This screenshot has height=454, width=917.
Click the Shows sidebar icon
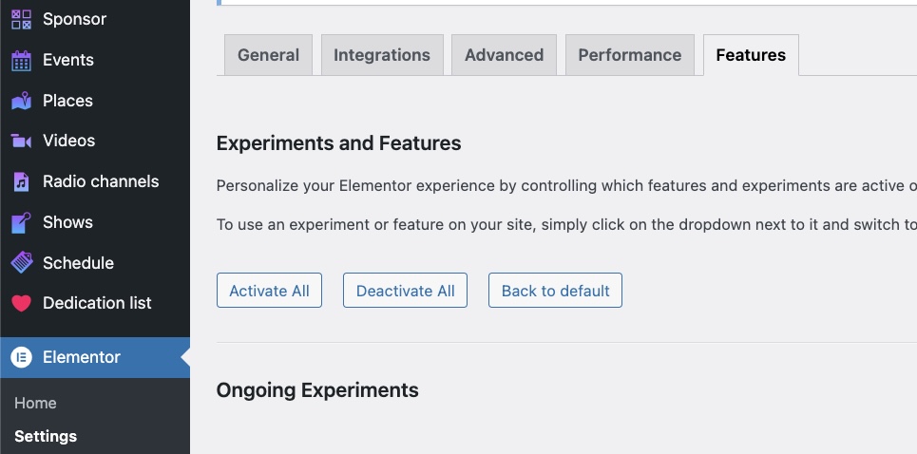click(x=21, y=222)
